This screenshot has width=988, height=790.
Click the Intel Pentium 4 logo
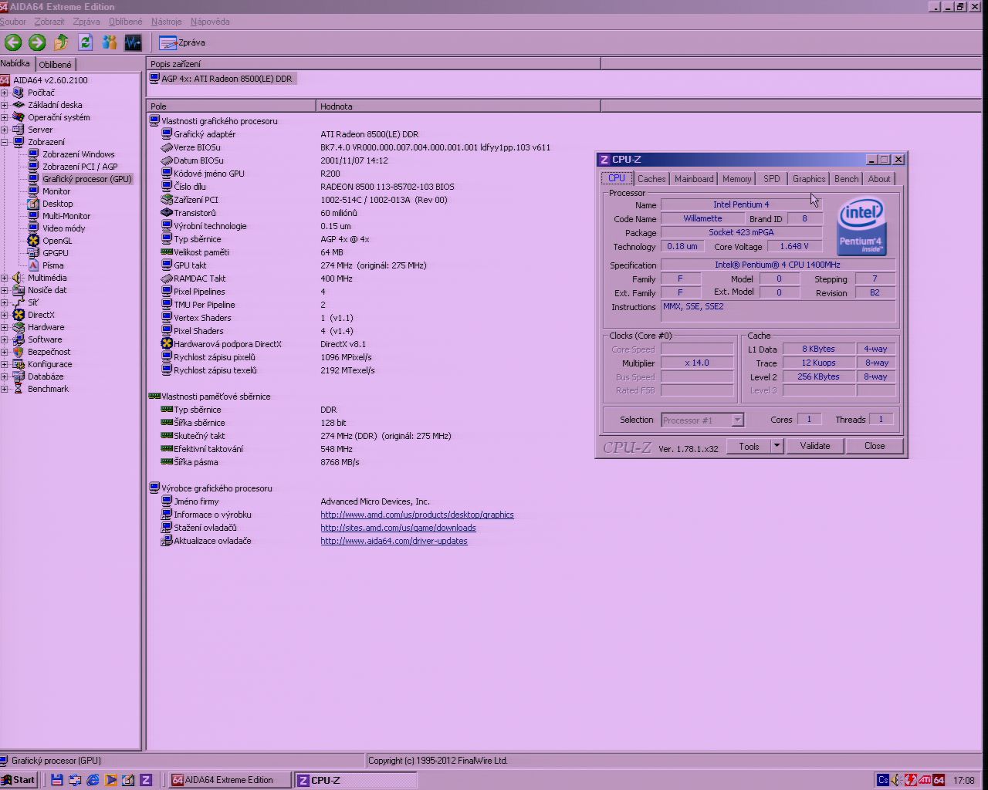coord(861,227)
